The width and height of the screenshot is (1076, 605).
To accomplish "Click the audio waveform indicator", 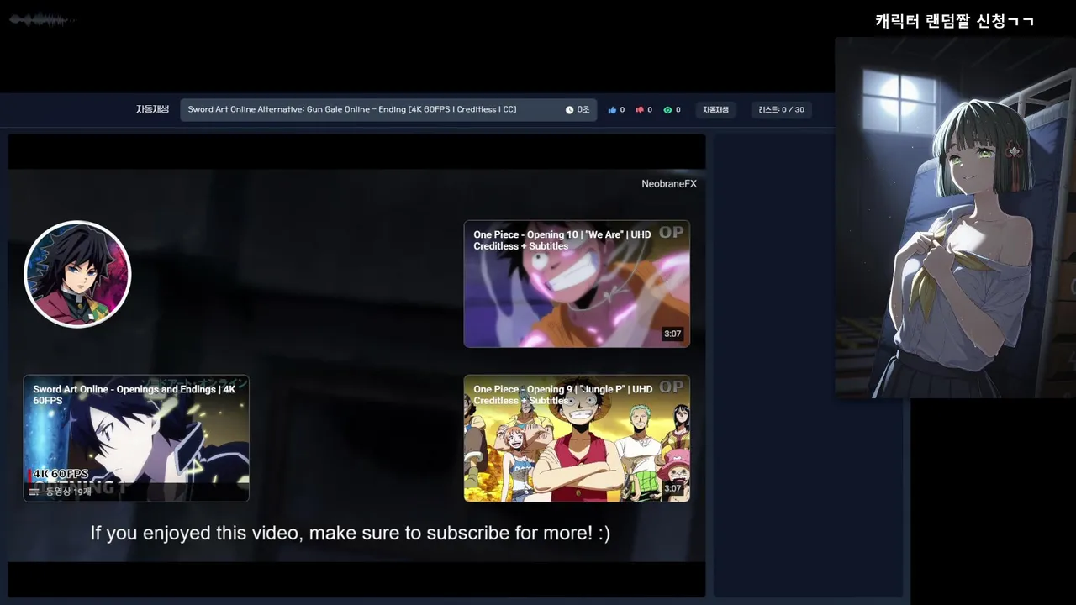I will tap(41, 19).
